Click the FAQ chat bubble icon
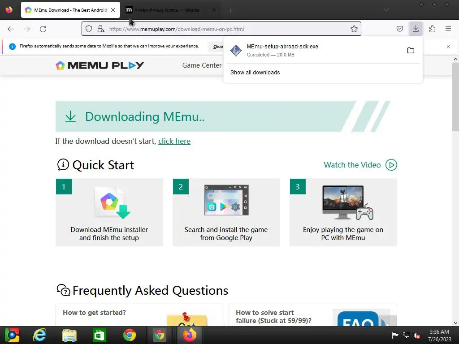The width and height of the screenshot is (459, 344). (x=64, y=290)
